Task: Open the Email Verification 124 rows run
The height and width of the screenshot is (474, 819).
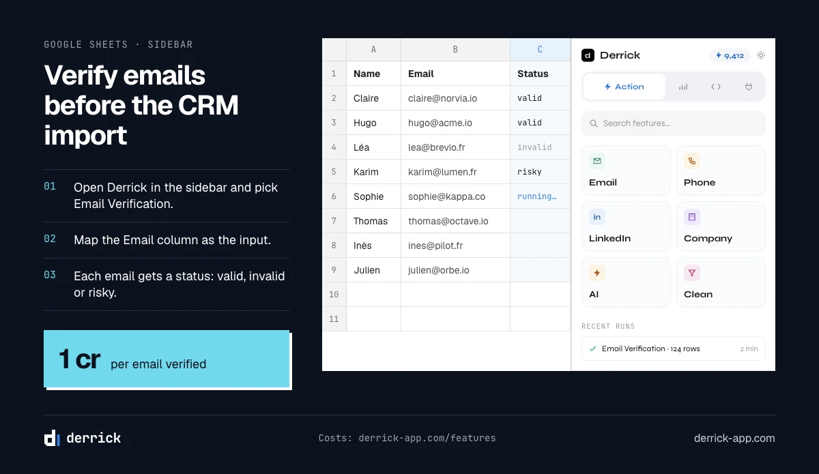Action: click(x=674, y=349)
